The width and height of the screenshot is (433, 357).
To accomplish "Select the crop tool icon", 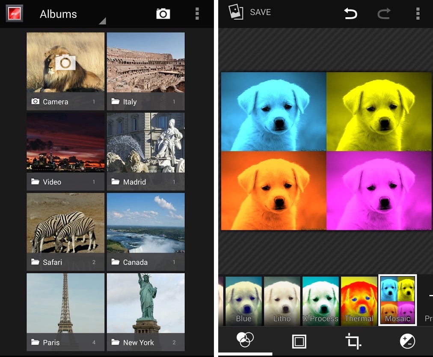I will coord(353,341).
